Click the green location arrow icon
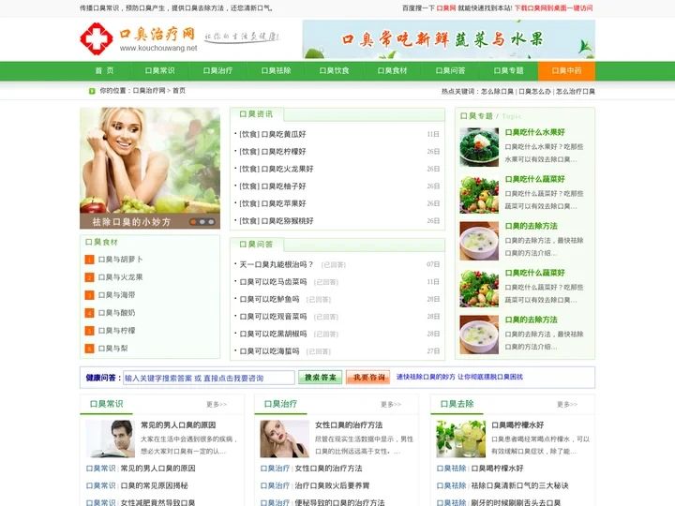675x506 pixels. [x=92, y=91]
